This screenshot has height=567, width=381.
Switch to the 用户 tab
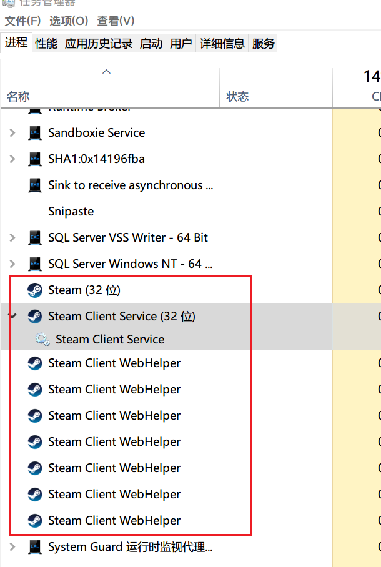coord(181,43)
